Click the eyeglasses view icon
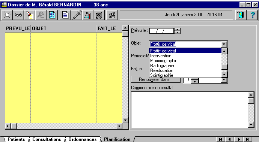Viewport: 259px width, 142px height. (x=18, y=15)
